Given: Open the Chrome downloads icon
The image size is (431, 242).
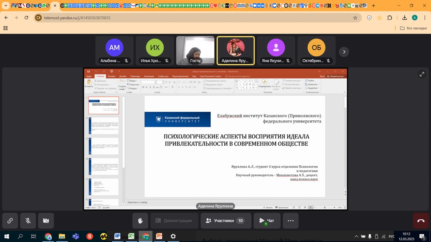Looking at the screenshot, I should (404, 18).
